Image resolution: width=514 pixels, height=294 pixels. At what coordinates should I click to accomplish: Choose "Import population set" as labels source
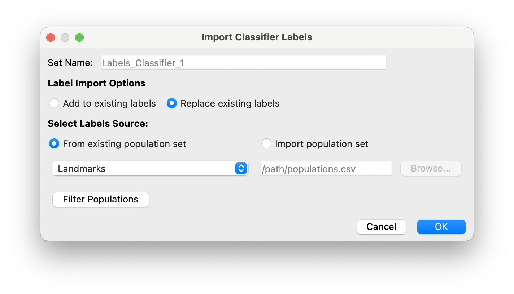(266, 143)
